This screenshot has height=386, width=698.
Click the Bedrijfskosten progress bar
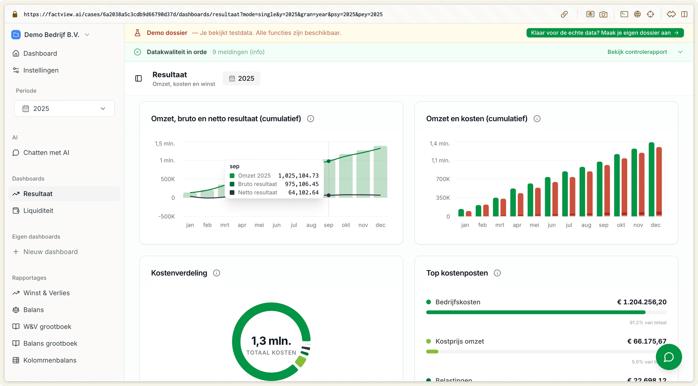[x=546, y=312]
